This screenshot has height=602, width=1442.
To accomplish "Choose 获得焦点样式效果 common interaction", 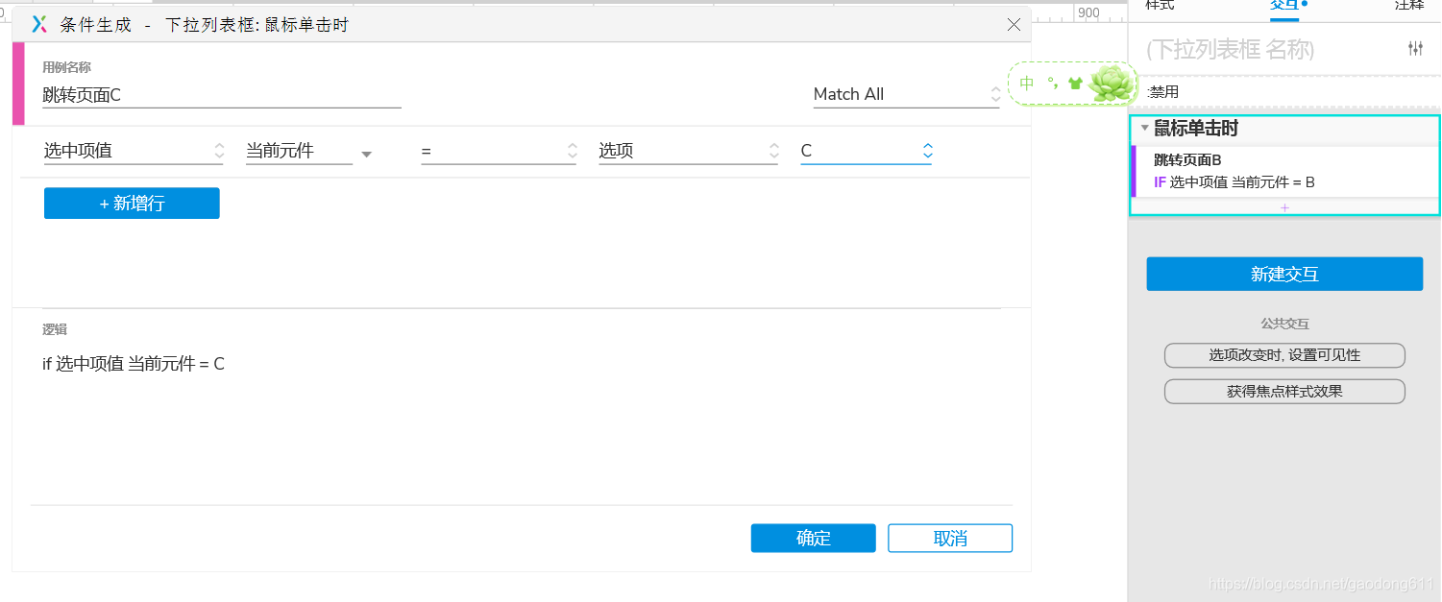I will [1284, 392].
